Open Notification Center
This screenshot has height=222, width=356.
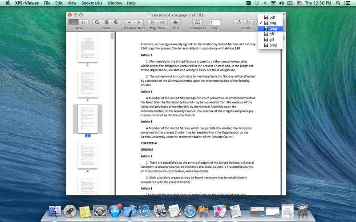[x=347, y=3]
